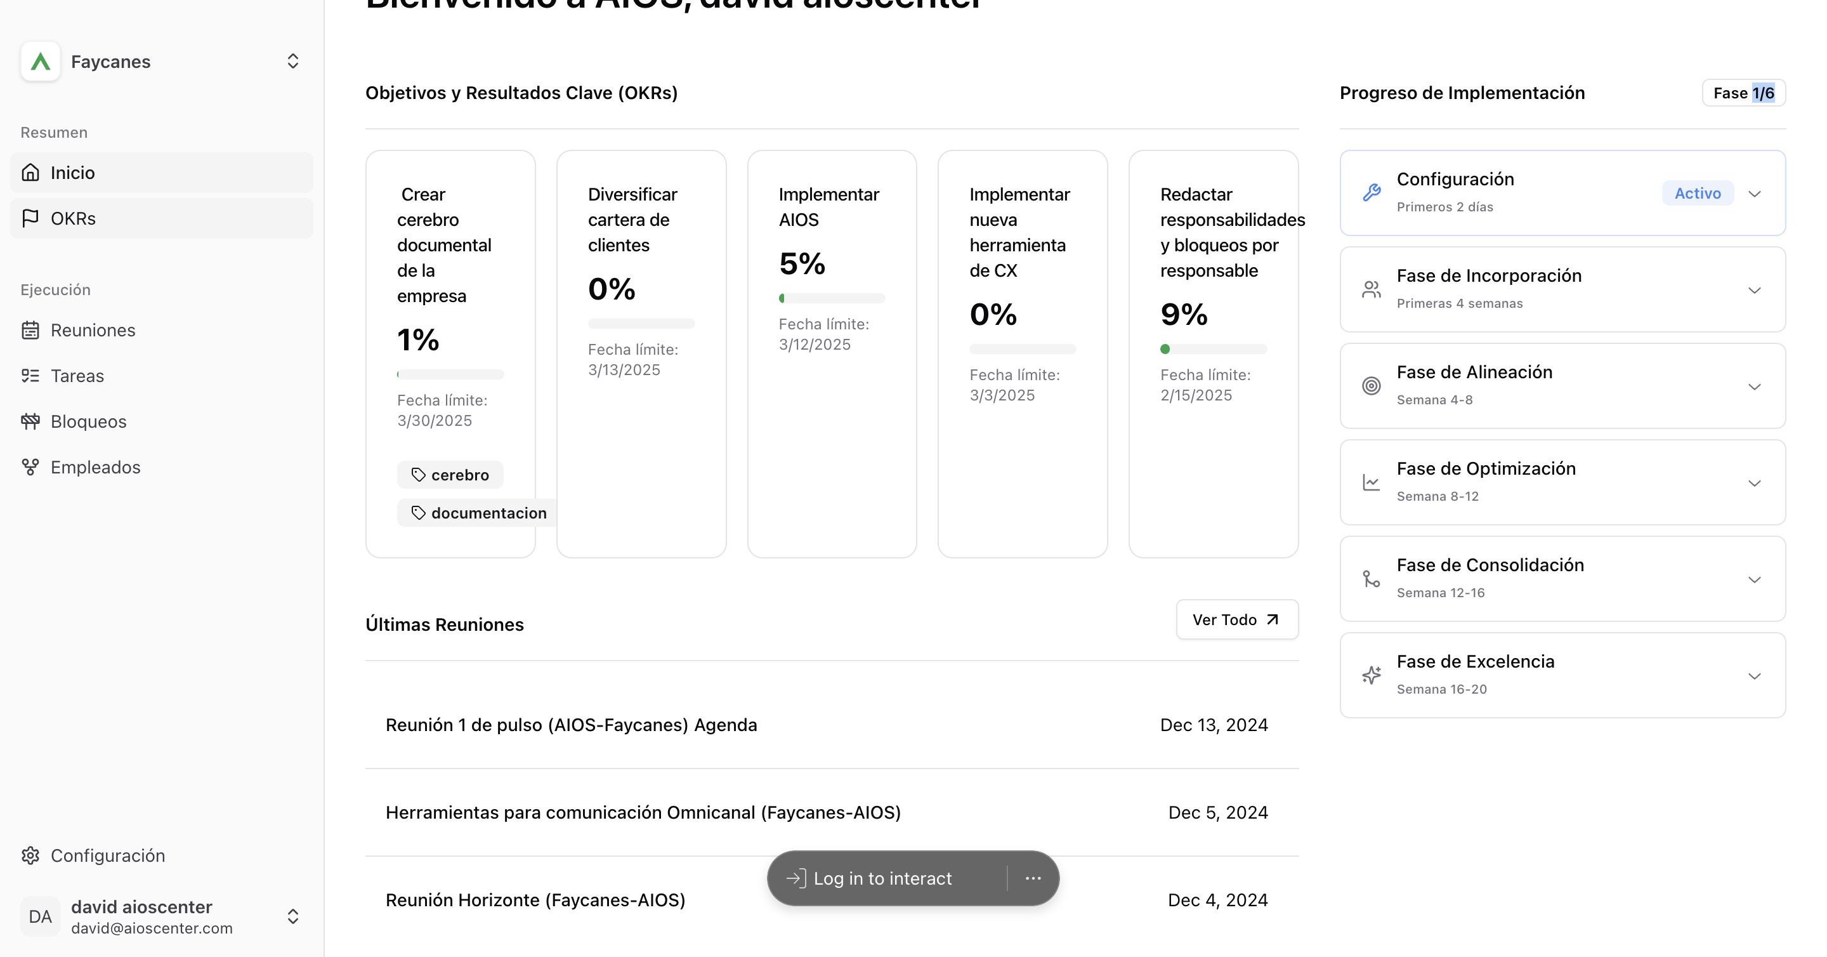The height and width of the screenshot is (957, 1827).
Task: Click Progreso de Implementación heading
Action: point(1462,93)
